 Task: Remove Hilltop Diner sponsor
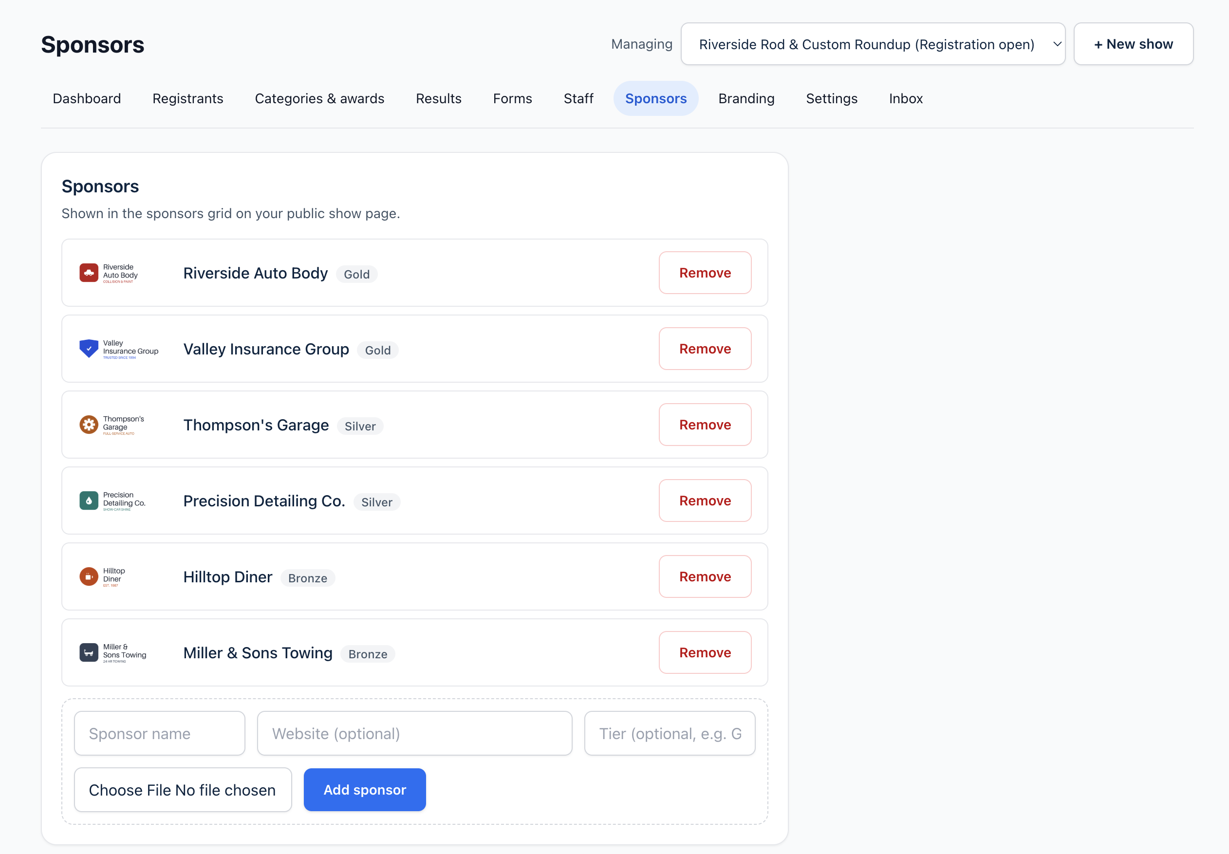pyautogui.click(x=705, y=577)
